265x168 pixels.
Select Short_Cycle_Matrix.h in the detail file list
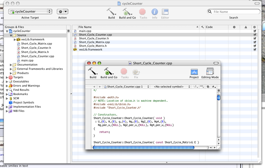[93, 46]
